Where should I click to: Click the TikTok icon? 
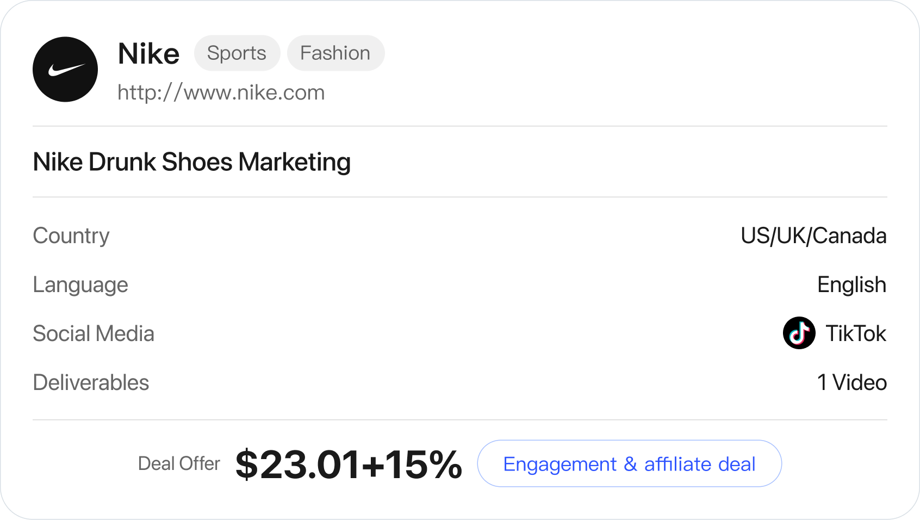point(799,333)
